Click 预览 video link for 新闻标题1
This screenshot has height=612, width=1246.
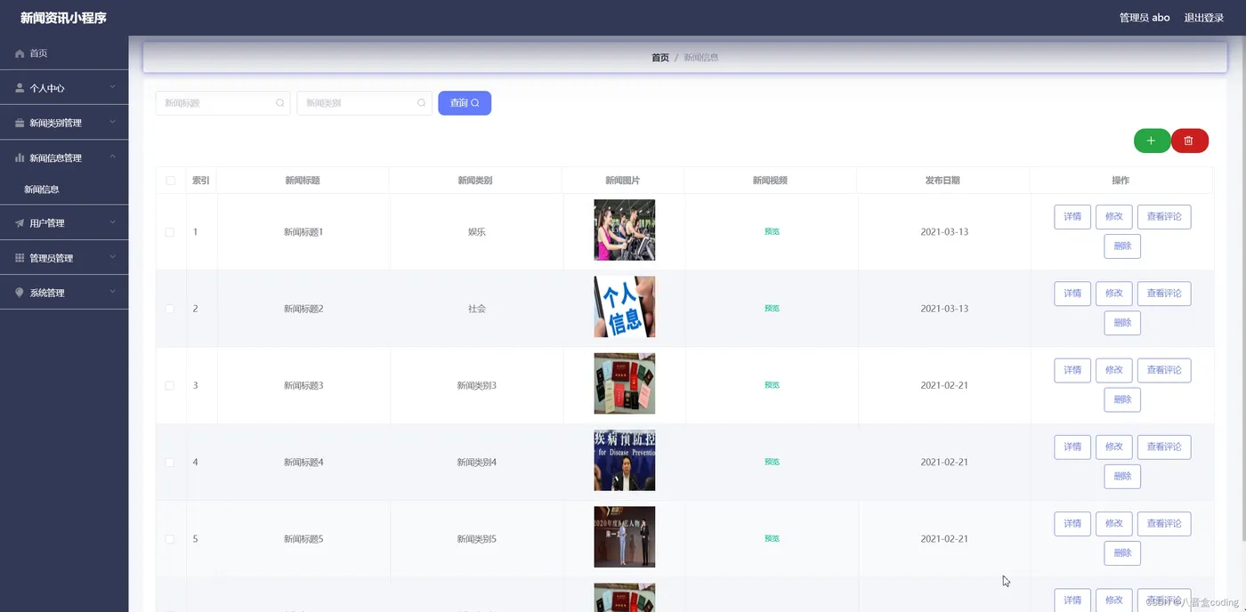click(x=772, y=231)
